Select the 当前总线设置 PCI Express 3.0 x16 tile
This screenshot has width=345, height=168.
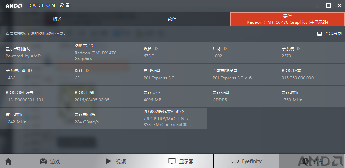point(241,74)
